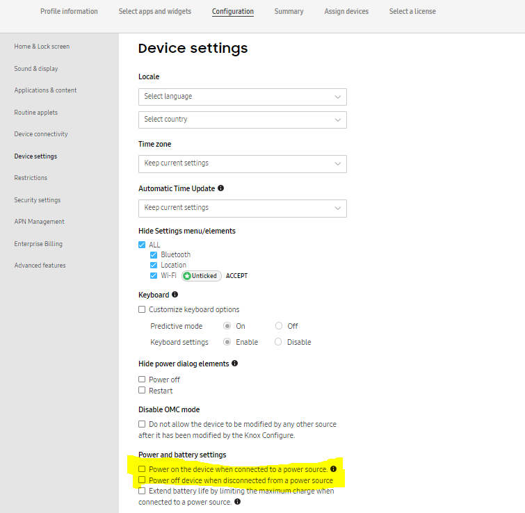Screen dimensions: 525x513
Task: Expand the Select country dropdown
Action: click(x=242, y=120)
